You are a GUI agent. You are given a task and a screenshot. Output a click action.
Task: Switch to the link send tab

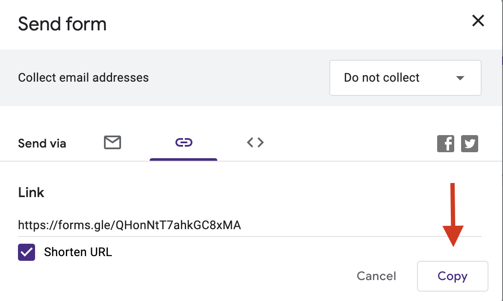pyautogui.click(x=183, y=142)
